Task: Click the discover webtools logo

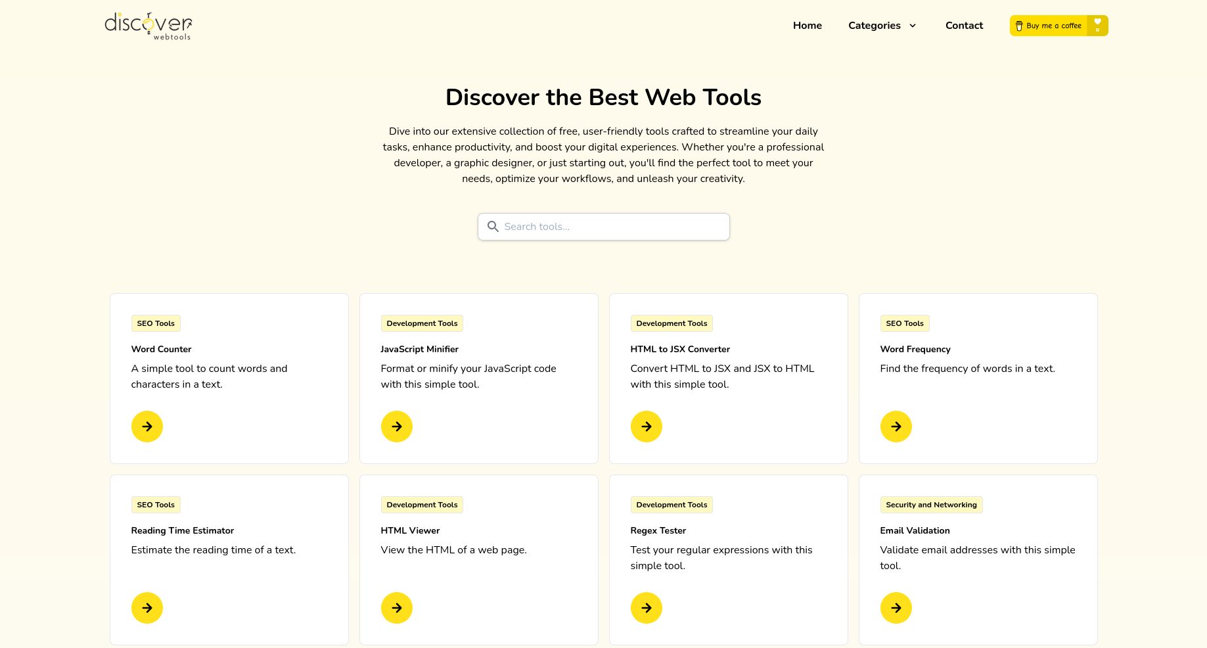Action: [x=147, y=26]
